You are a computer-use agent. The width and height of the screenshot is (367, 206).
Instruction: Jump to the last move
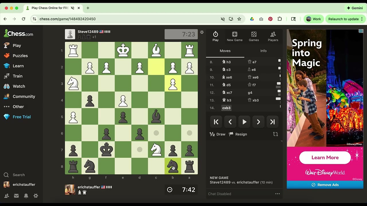(x=272, y=122)
